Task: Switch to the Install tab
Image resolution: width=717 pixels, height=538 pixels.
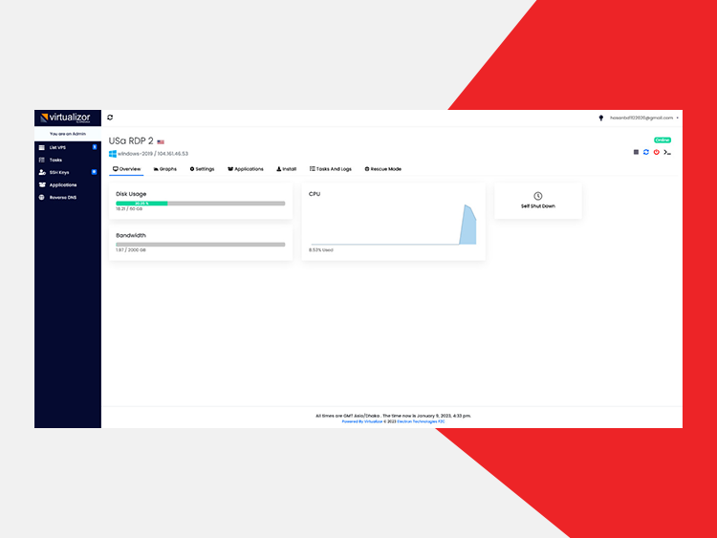Action: (x=286, y=169)
